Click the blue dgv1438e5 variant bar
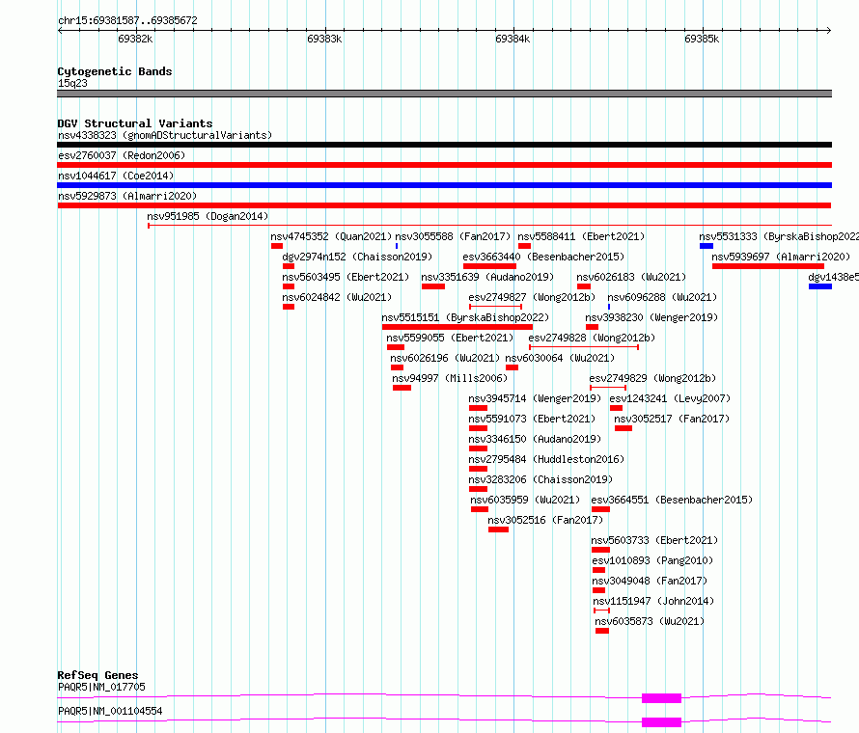This screenshot has height=733, width=859. tap(820, 286)
